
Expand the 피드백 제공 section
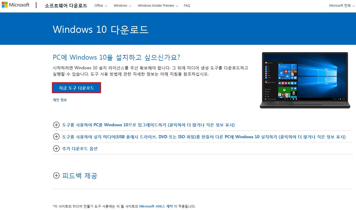coord(80,176)
